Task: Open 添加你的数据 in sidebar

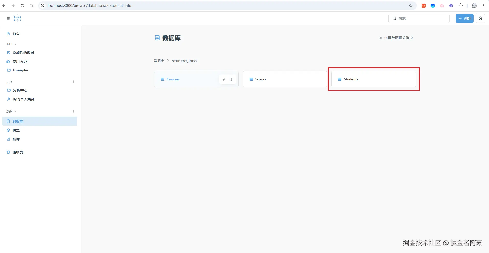Action: tap(40, 53)
